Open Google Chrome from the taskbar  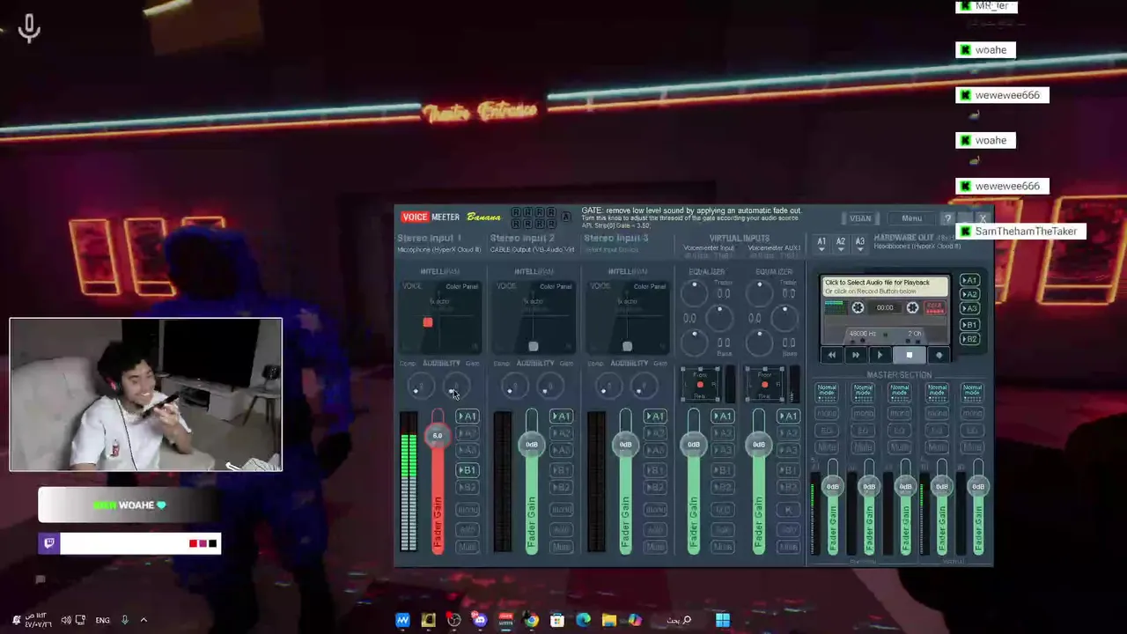tap(532, 620)
